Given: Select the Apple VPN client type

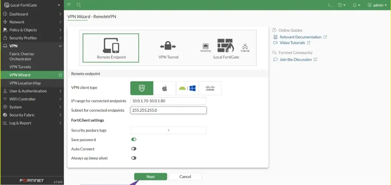Looking at the screenshot, I should 164,88.
